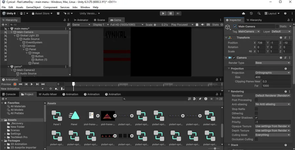Open the Undo History icon
Image resolution: width=295 pixels, height=150 pixels.
click(251, 13)
